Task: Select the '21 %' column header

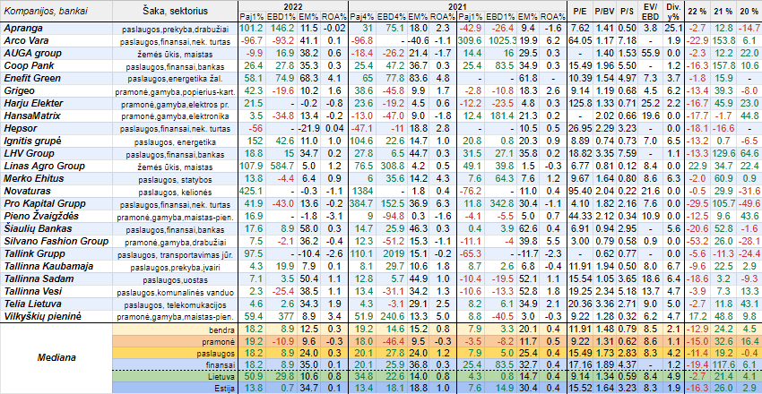Action: pyautogui.click(x=723, y=11)
